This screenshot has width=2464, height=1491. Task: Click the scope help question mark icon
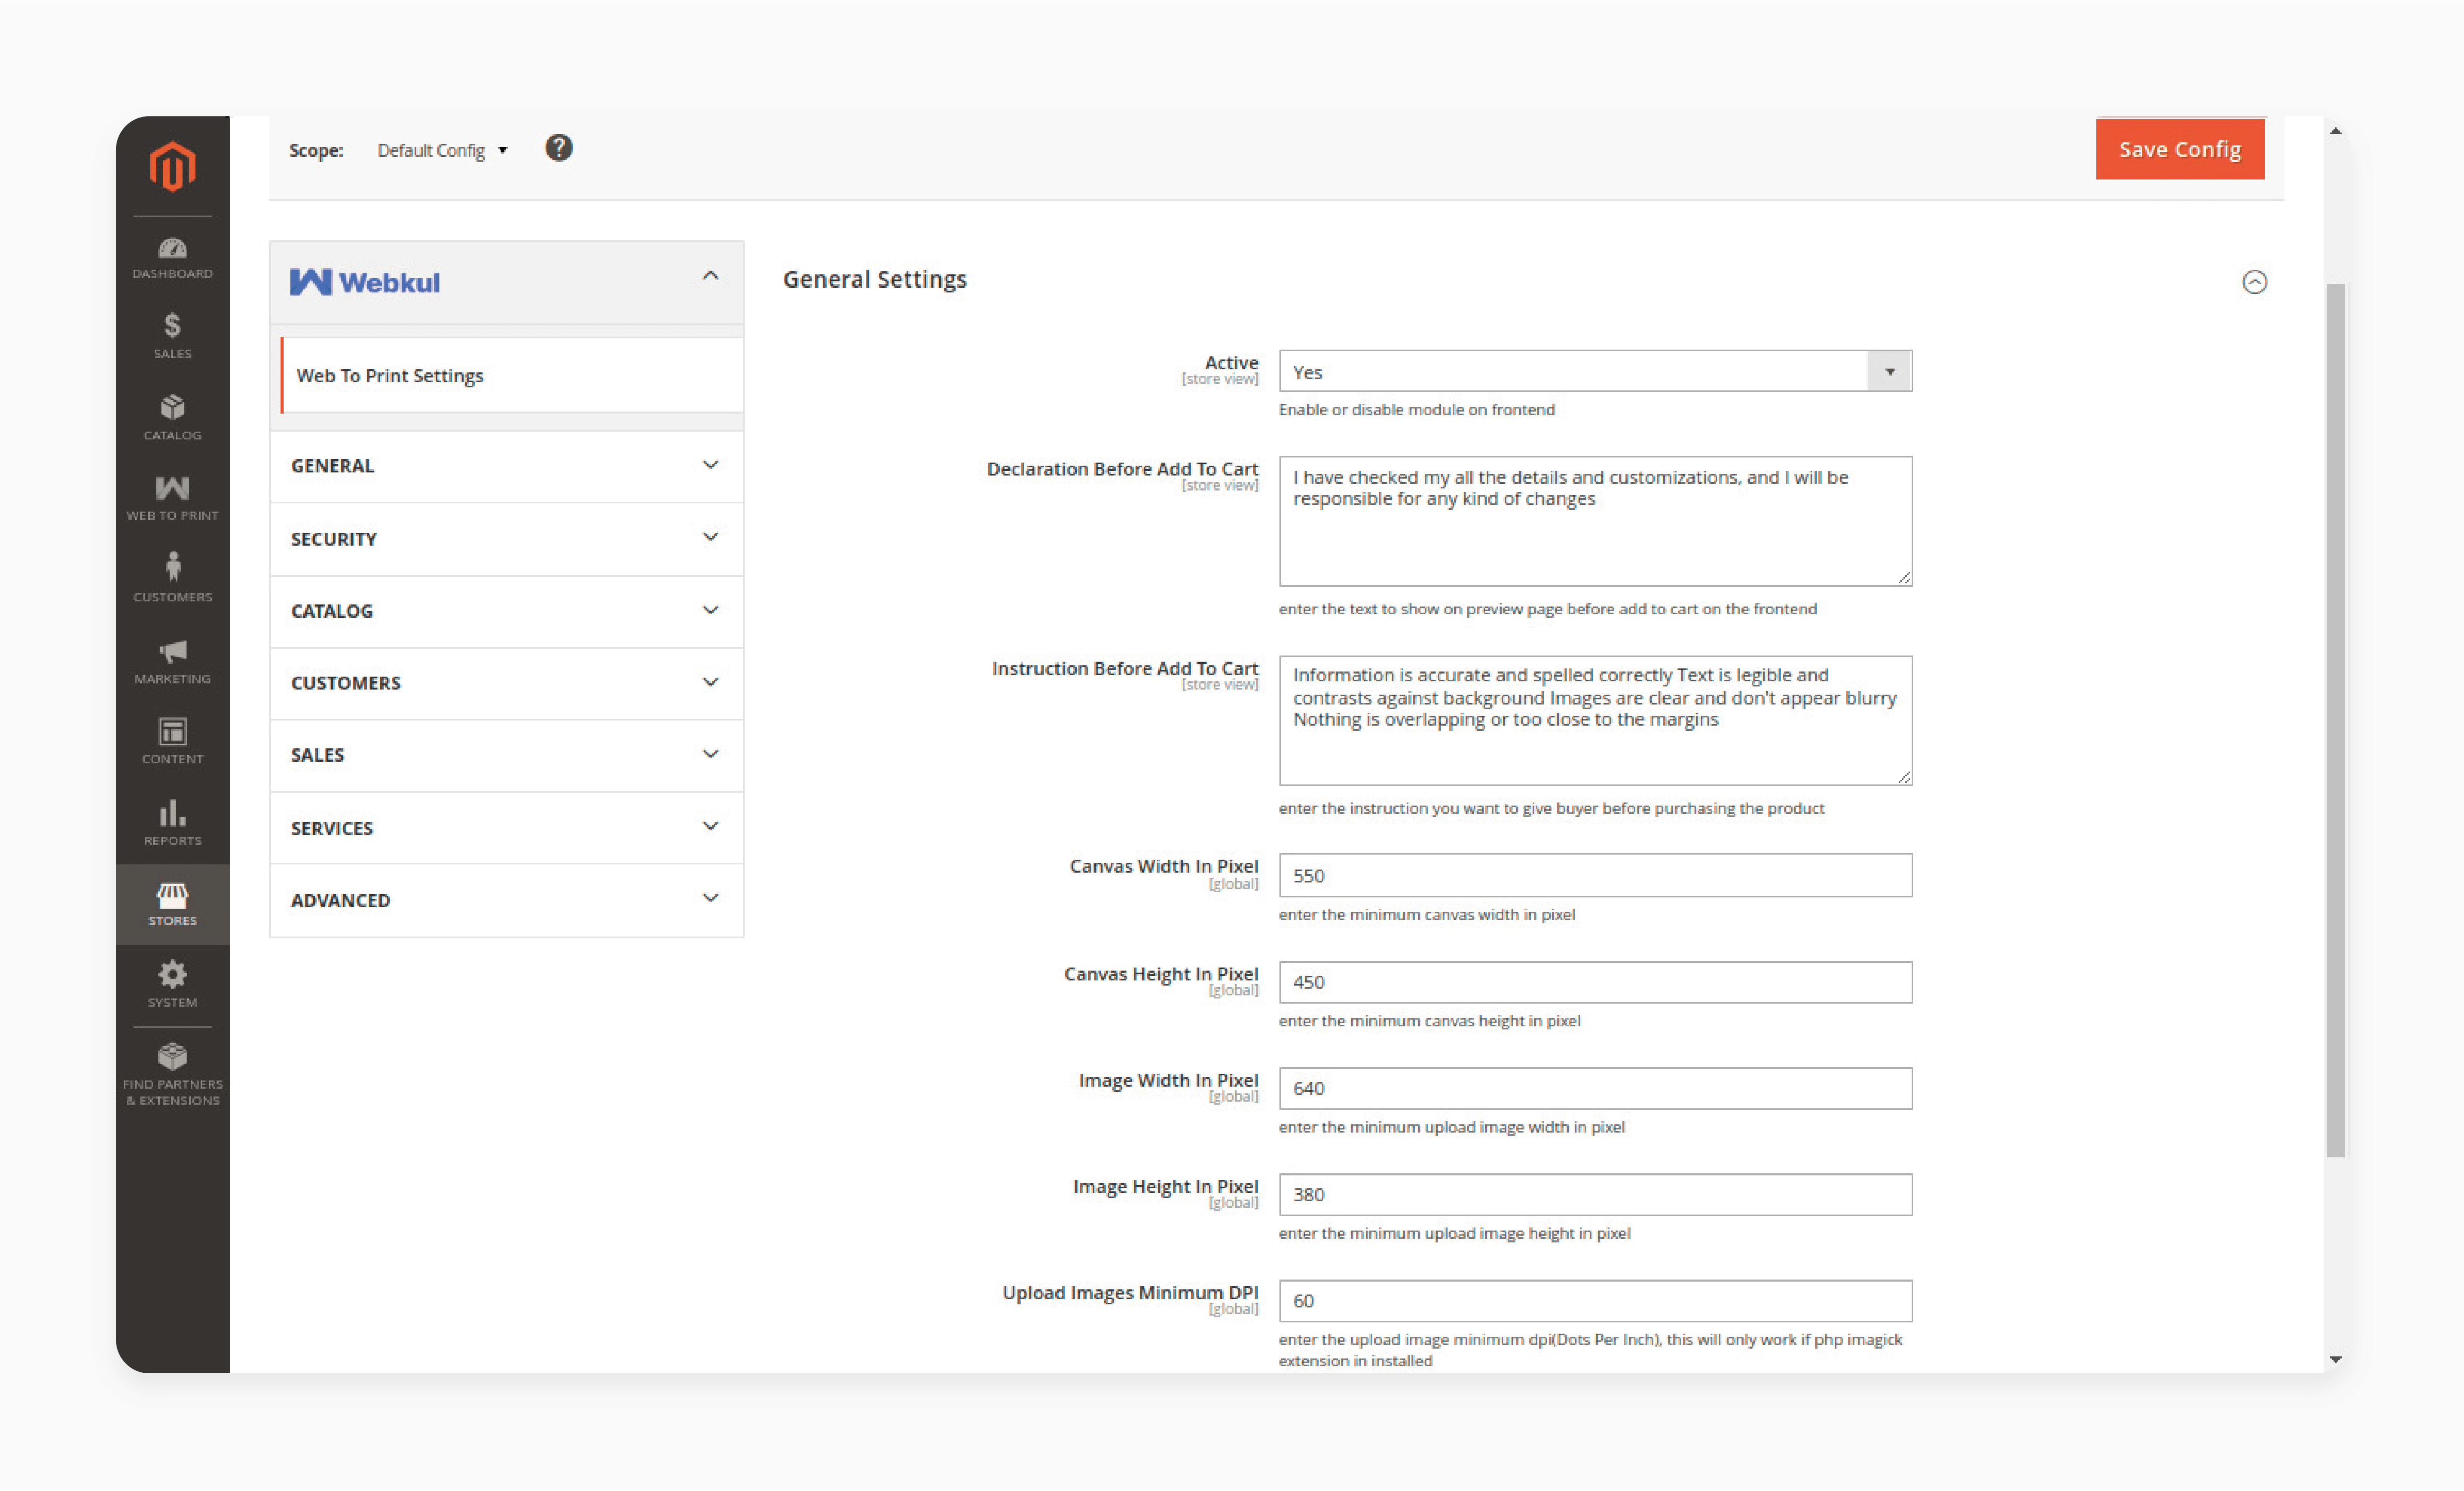coord(559,148)
